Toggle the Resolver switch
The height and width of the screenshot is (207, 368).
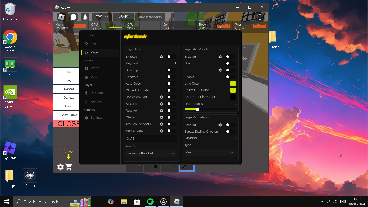tap(172, 111)
